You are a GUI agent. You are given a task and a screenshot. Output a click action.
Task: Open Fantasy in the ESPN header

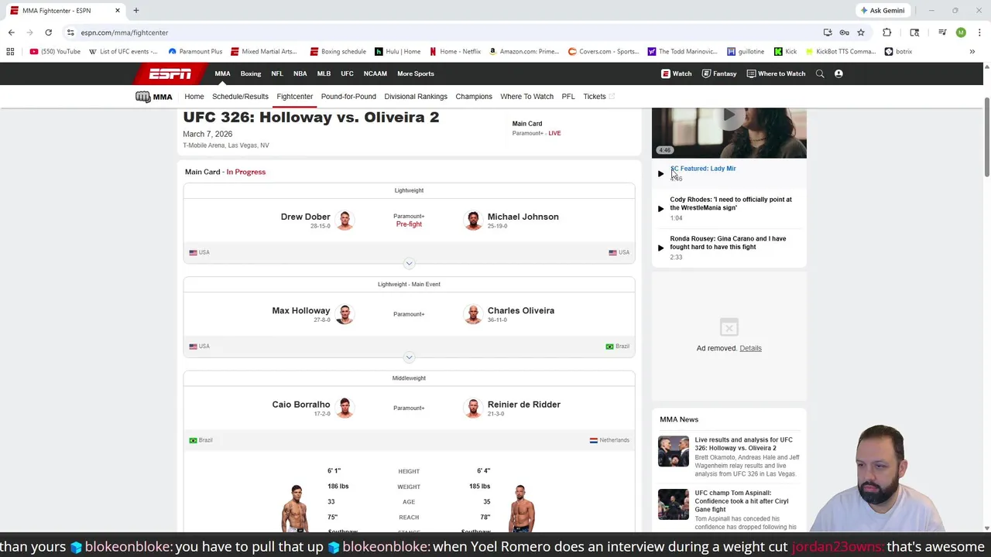[x=719, y=73]
